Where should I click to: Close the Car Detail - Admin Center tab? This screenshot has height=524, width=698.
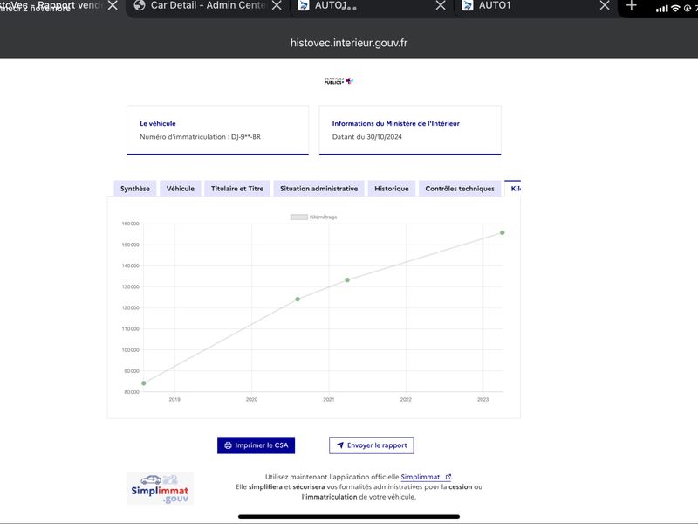point(277,5)
